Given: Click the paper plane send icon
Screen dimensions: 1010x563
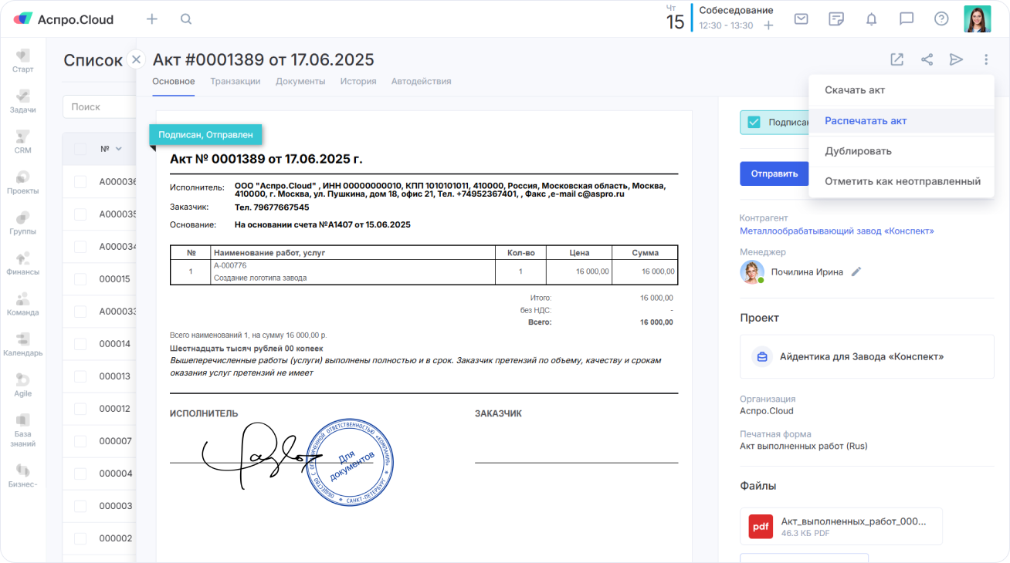Looking at the screenshot, I should click(x=956, y=59).
